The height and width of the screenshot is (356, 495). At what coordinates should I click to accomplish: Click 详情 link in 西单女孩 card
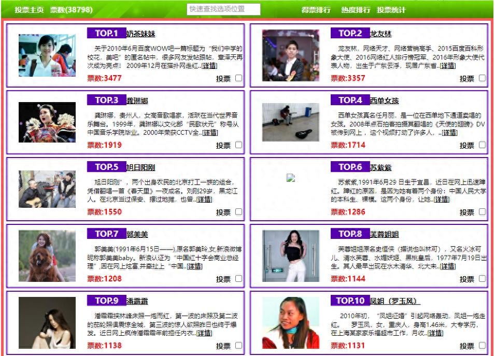point(449,133)
